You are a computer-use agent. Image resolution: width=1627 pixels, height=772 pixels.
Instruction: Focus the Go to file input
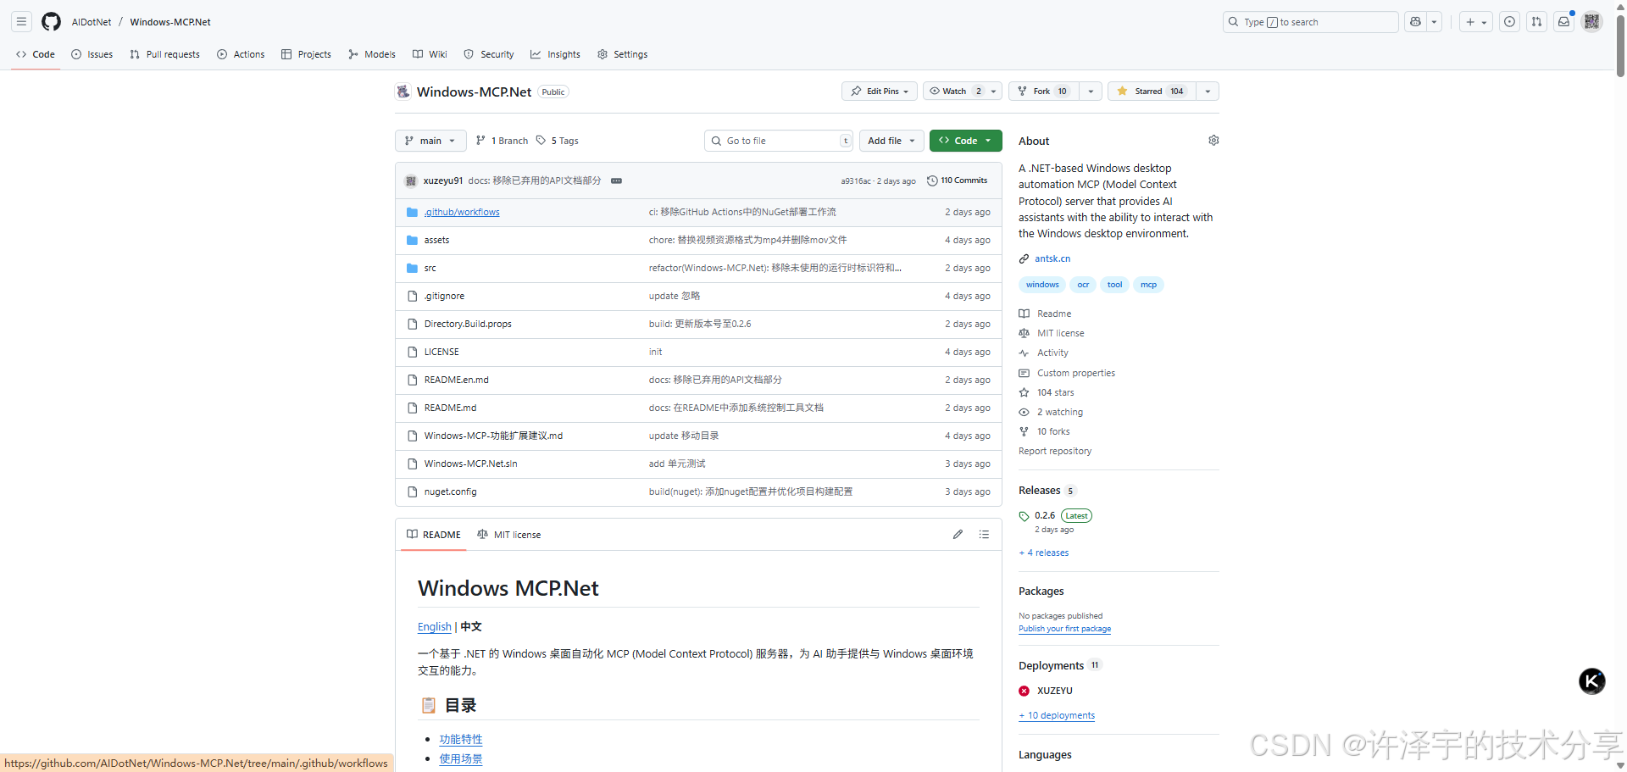(x=779, y=141)
